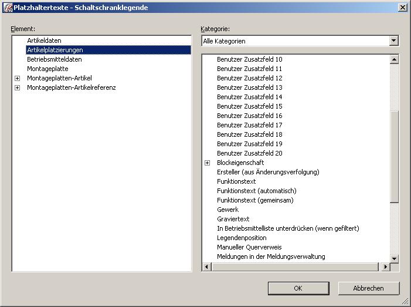The image size is (411, 307).
Task: Close the Platzhaltertexte dialog
Action: pyautogui.click(x=402, y=8)
